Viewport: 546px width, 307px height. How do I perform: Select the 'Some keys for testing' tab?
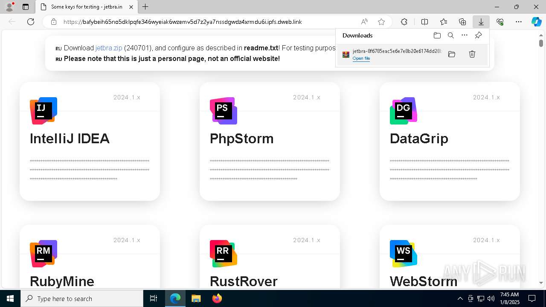(87, 7)
